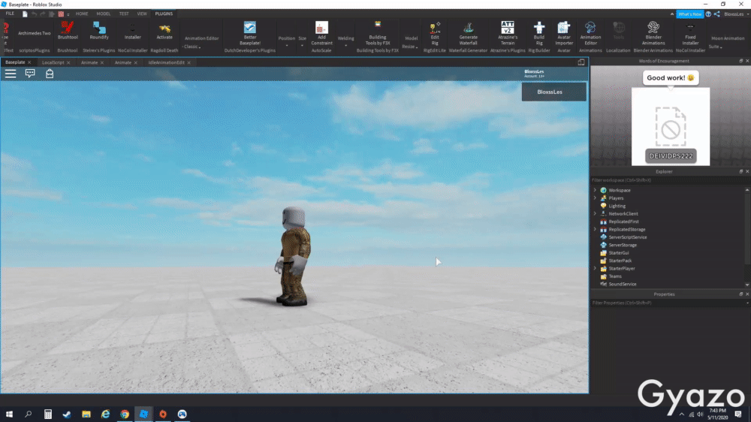The height and width of the screenshot is (422, 751).
Task: Open the Model Resize dropdown
Action: [x=410, y=47]
